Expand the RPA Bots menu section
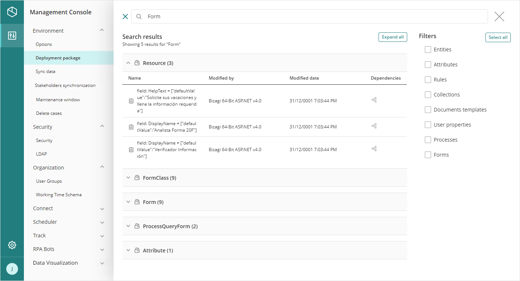 click(x=102, y=250)
